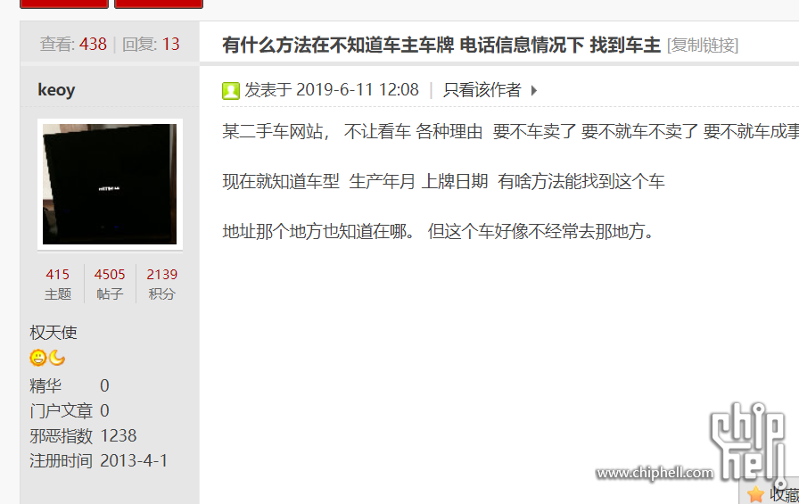Open keoy's avatar image
This screenshot has width=799, height=504.
(x=110, y=184)
